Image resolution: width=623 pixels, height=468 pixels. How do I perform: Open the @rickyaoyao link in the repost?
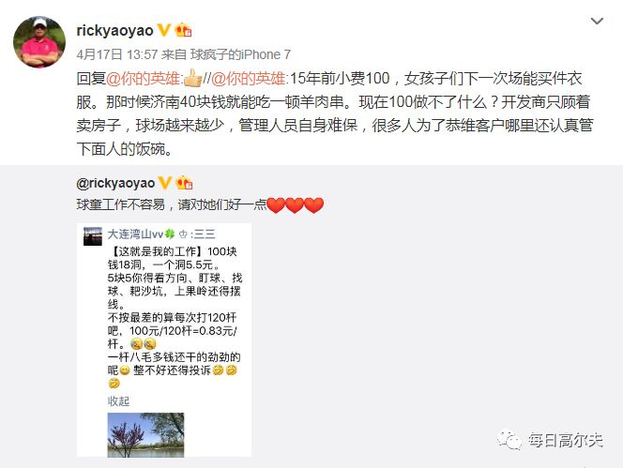tap(115, 183)
